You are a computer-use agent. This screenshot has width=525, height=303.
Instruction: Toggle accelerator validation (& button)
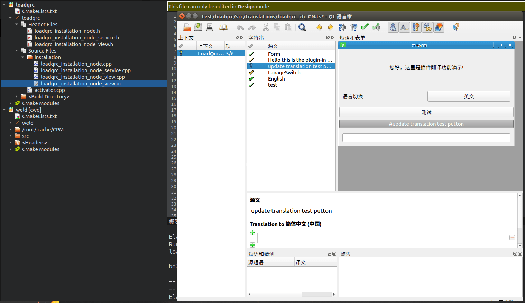pos(393,27)
